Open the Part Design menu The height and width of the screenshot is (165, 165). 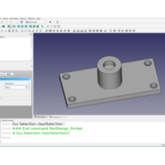14,19
